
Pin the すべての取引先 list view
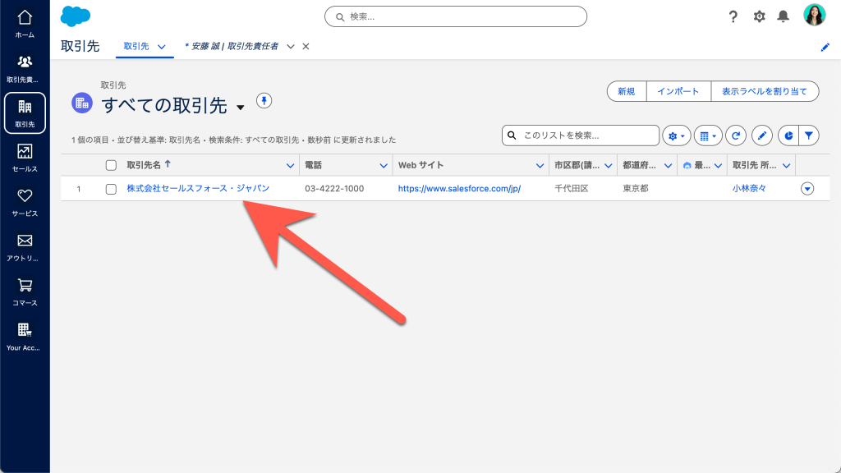[264, 100]
